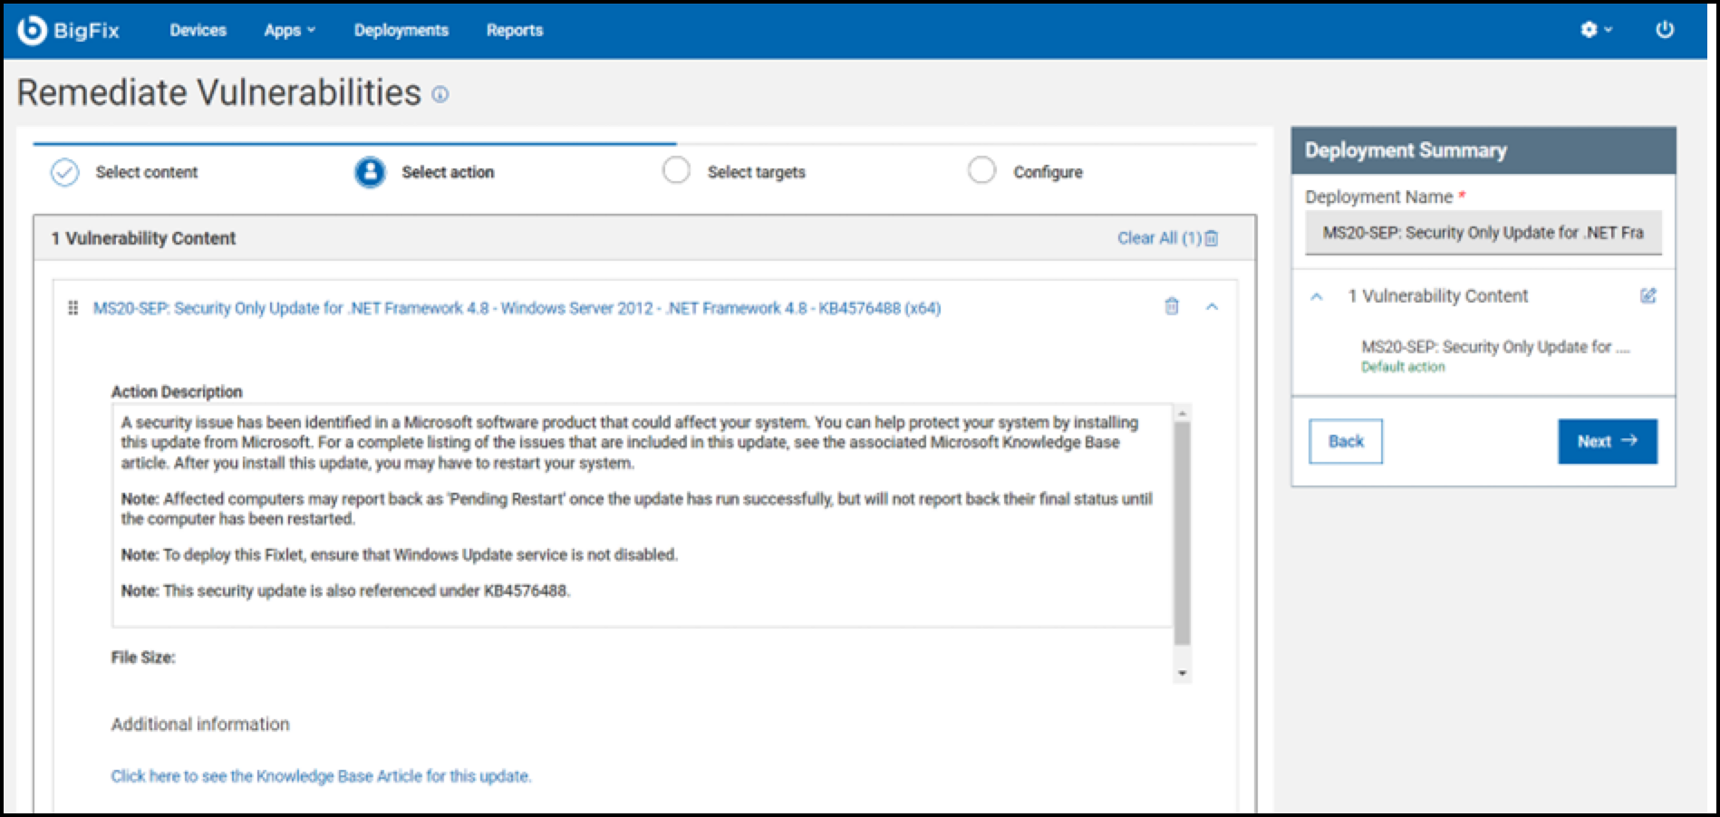Viewport: 1720px width, 817px height.
Task: Open the MS20-SEP Security Only Update title link
Action: (x=517, y=308)
